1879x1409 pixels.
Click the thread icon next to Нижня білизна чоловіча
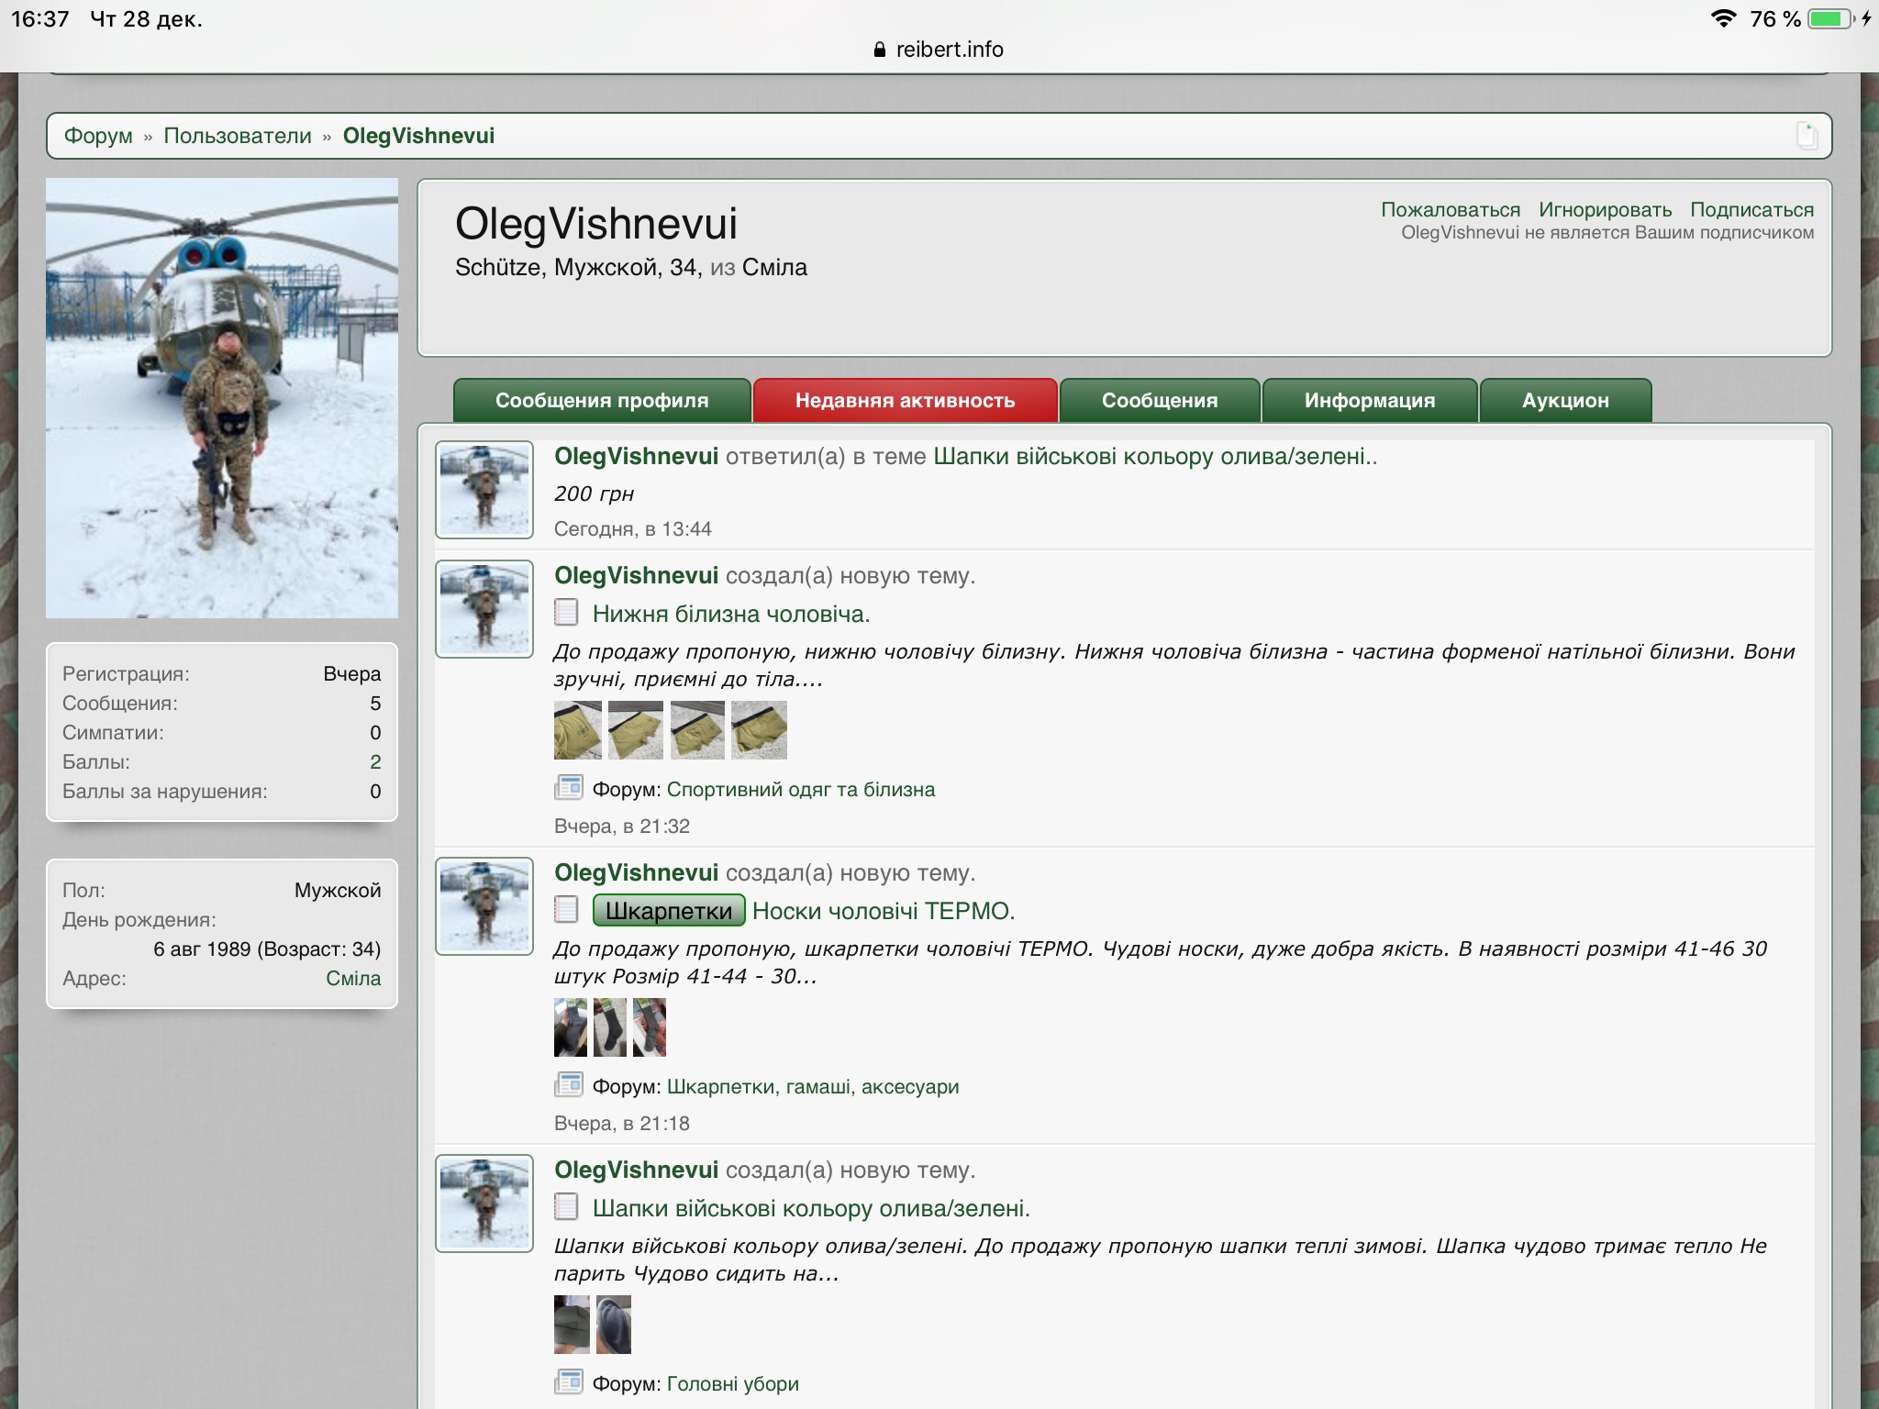[567, 613]
